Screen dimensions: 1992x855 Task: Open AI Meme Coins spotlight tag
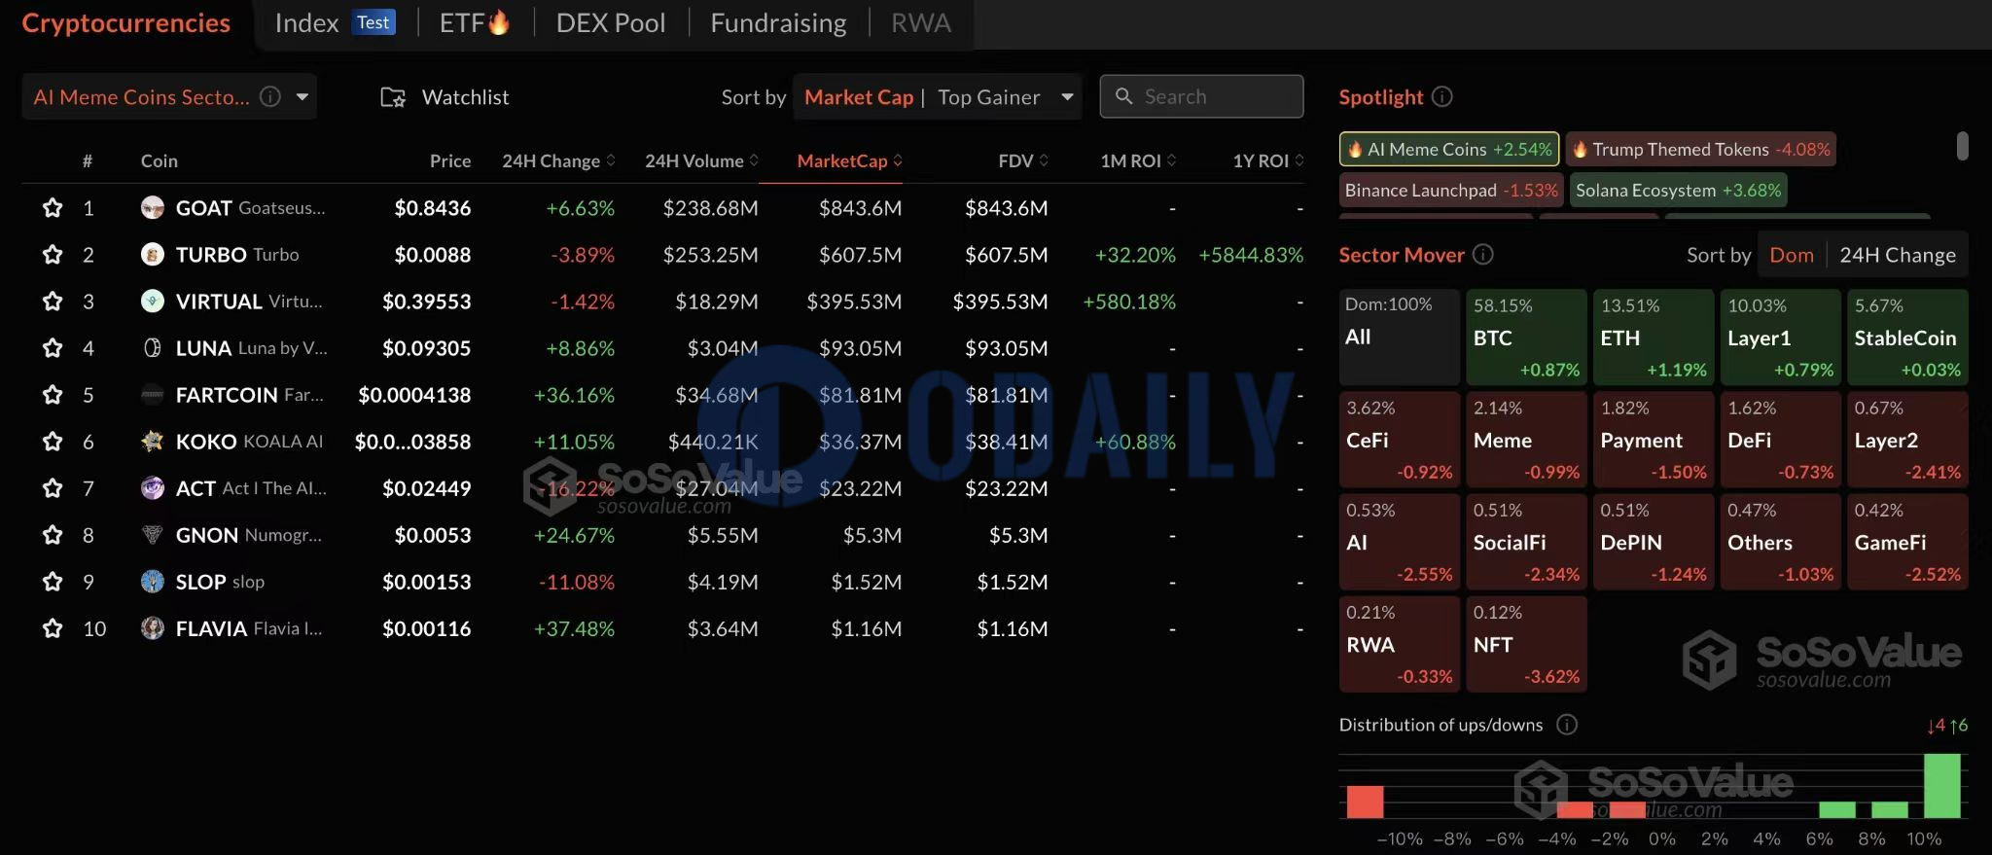pyautogui.click(x=1449, y=149)
